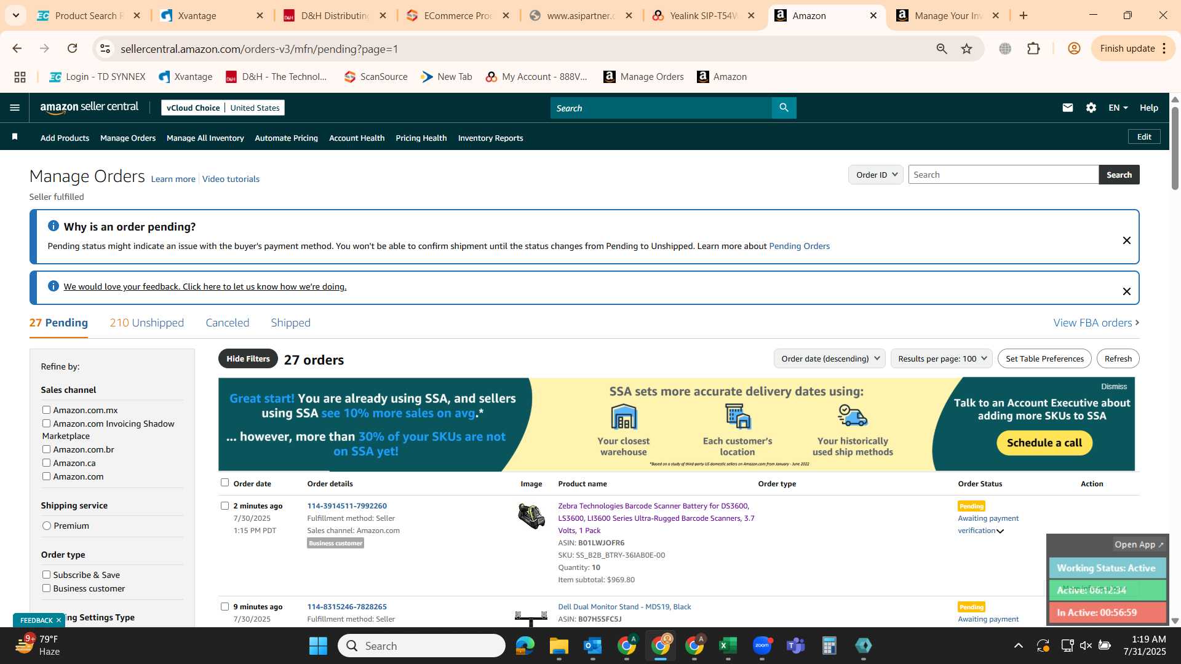The height and width of the screenshot is (664, 1181).
Task: Check the Amazon.com sales channel box
Action: 46,476
